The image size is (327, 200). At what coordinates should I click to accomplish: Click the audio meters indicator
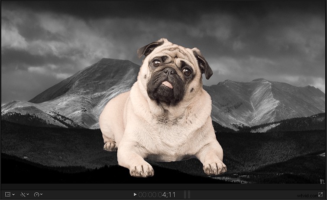[x=187, y=194]
